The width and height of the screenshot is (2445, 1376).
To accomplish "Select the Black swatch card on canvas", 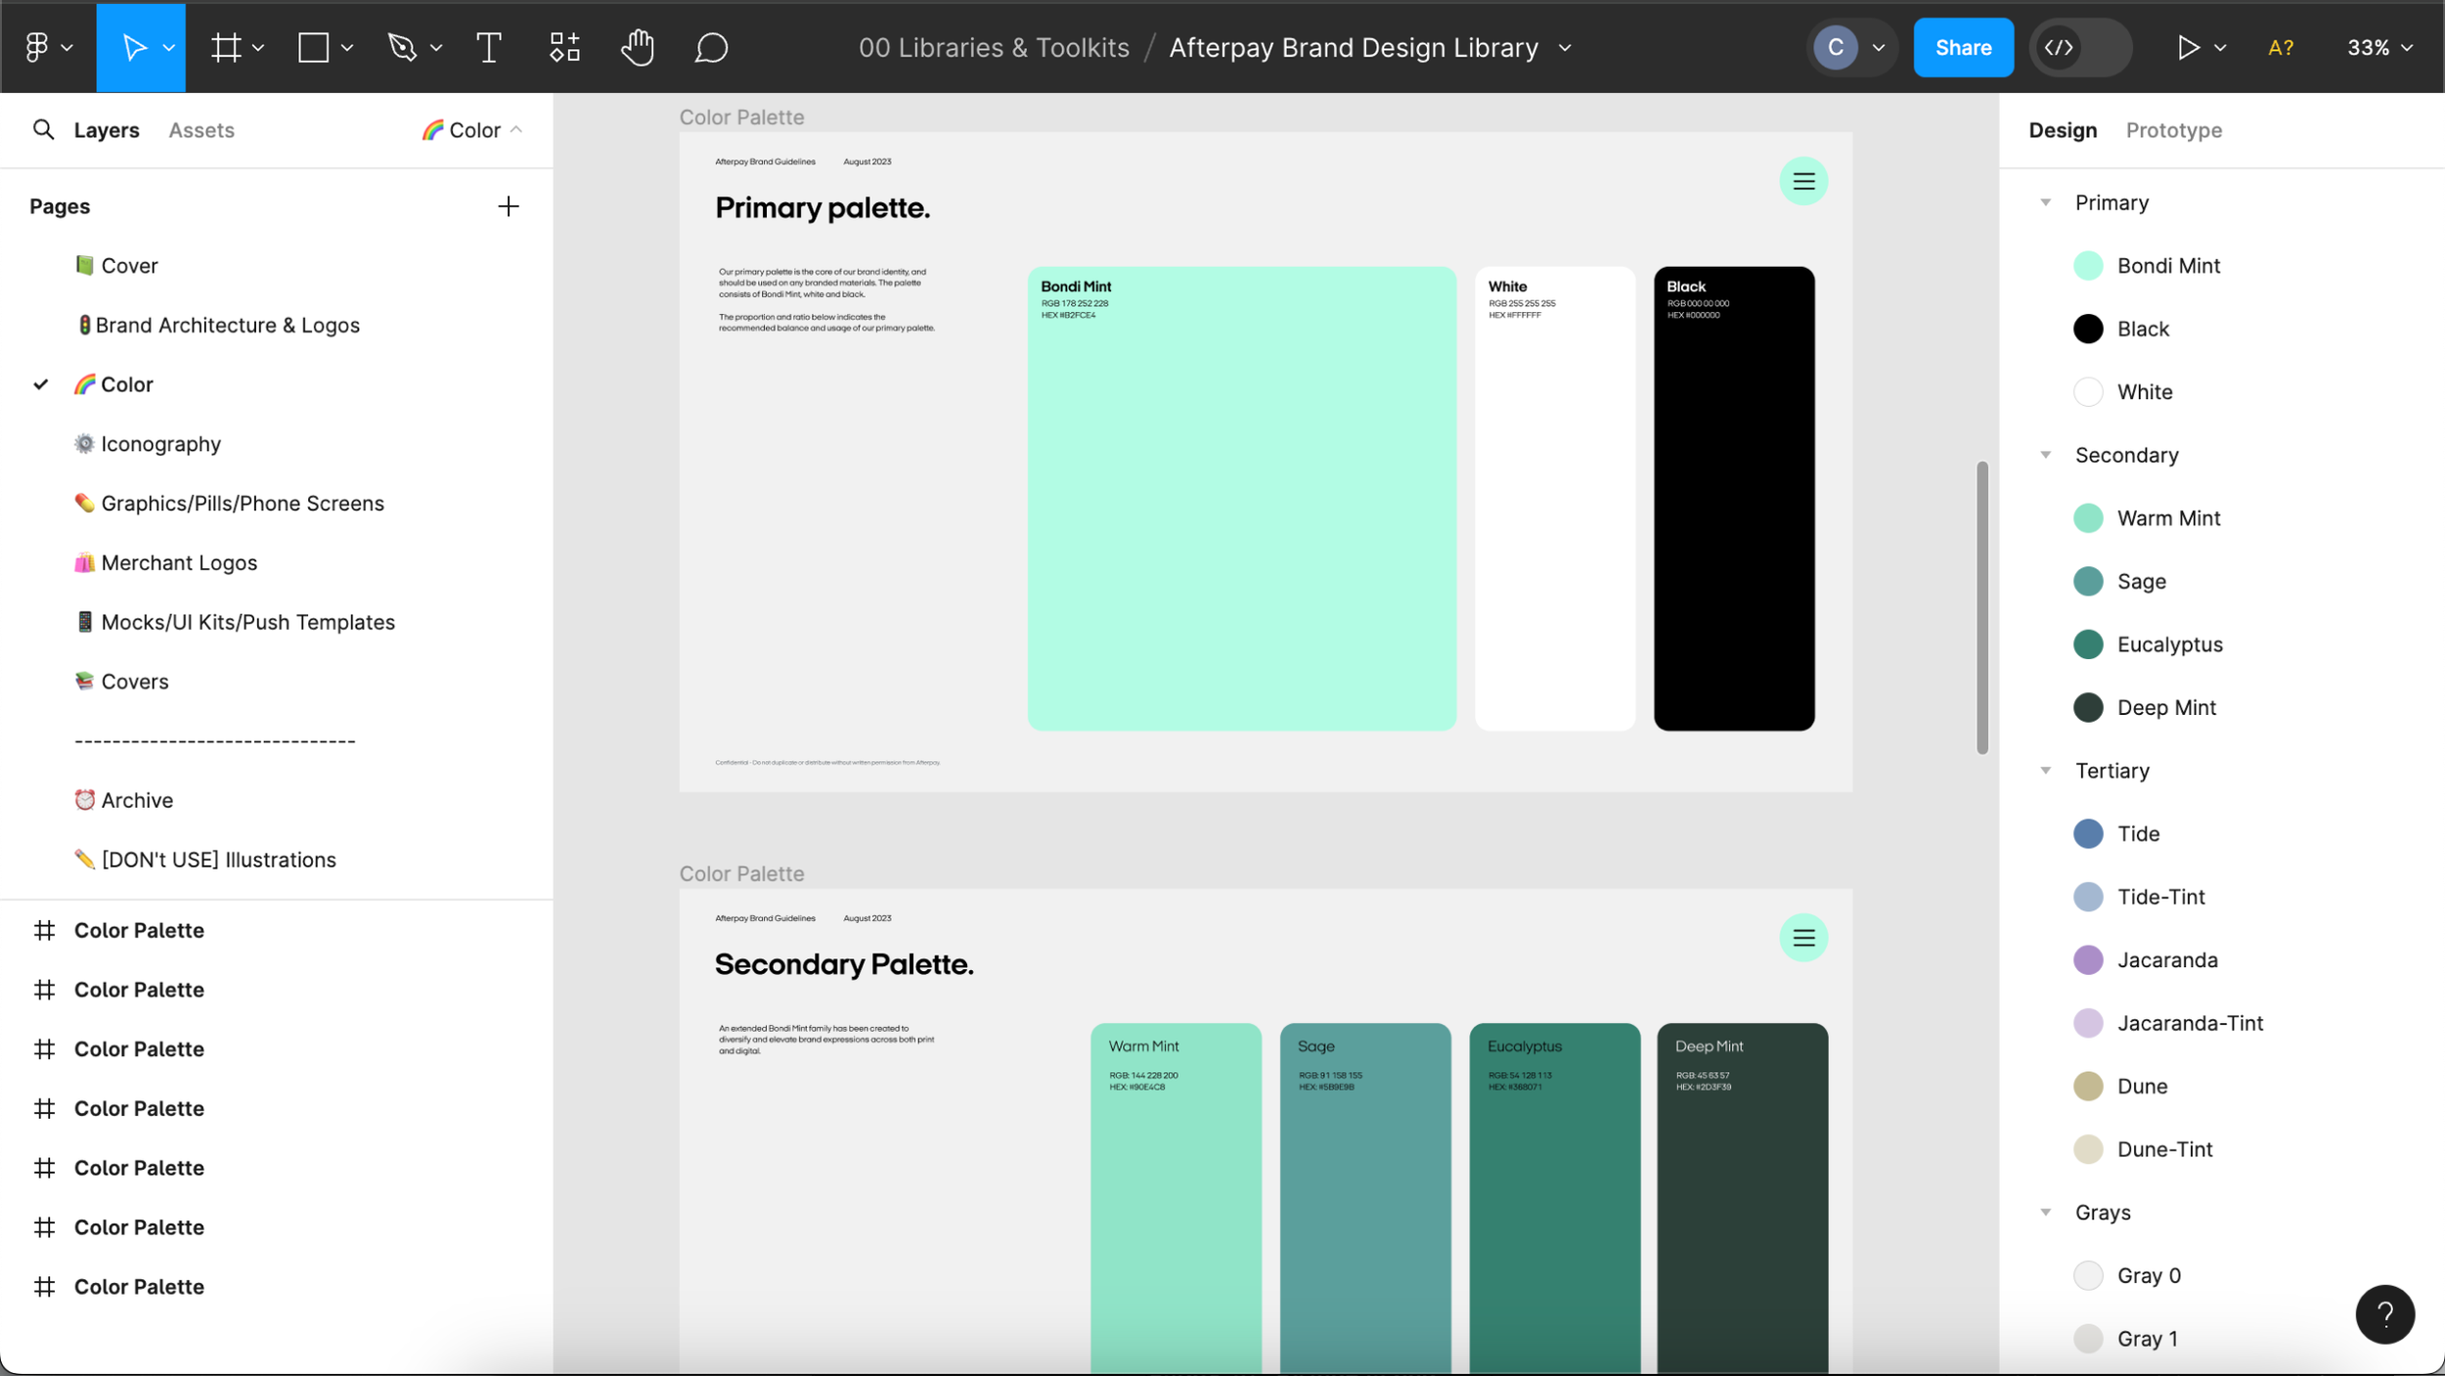I will [1733, 498].
